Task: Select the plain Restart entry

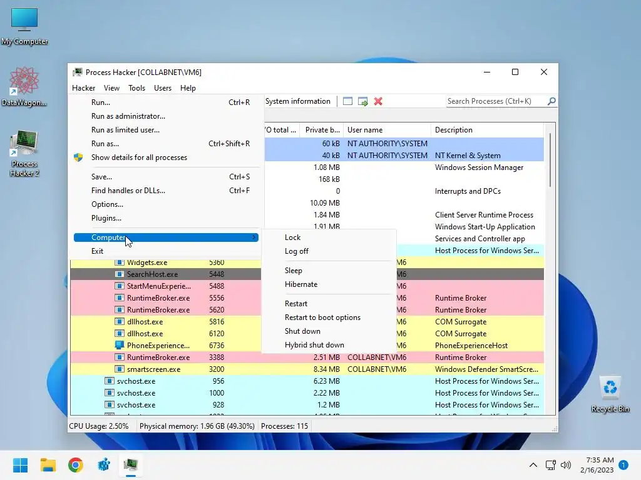Action: tap(329, 304)
